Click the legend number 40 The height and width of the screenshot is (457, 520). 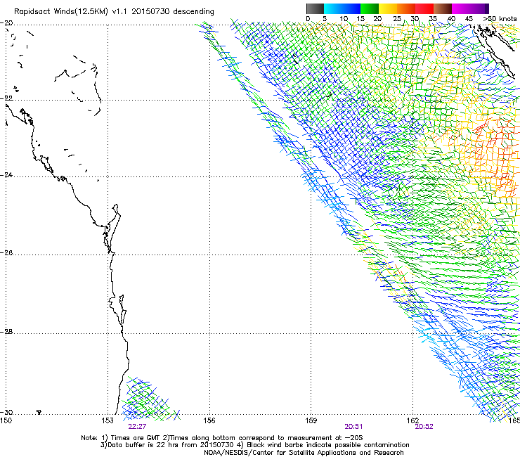coord(451,19)
